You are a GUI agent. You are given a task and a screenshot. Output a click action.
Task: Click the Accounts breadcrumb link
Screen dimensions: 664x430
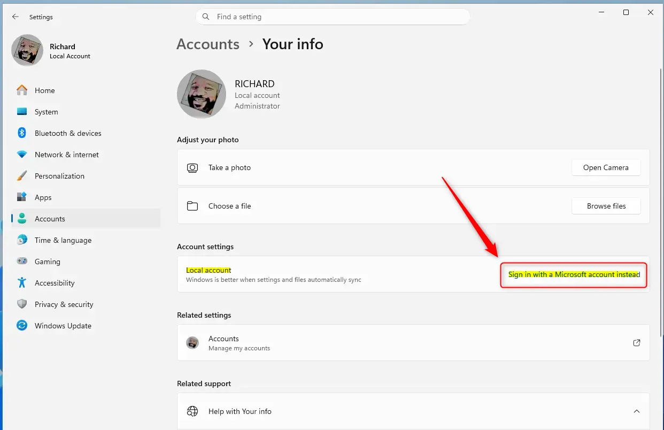click(x=208, y=44)
